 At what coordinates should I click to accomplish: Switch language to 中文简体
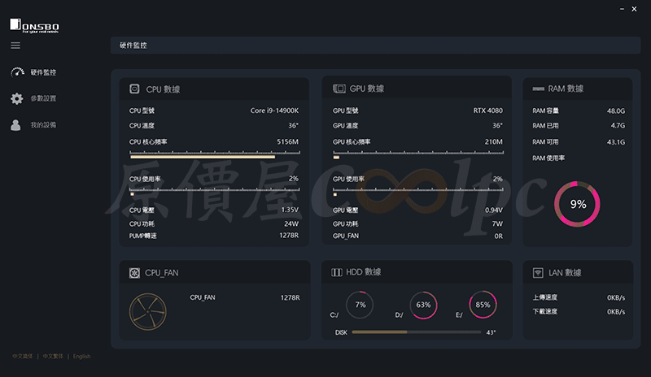pyautogui.click(x=23, y=356)
